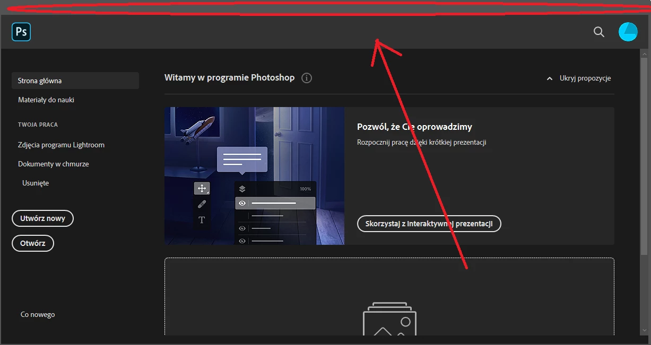The image size is (651, 345).
Task: Start Skorzystaj z interaktywnej prezentacji
Action: (x=429, y=224)
